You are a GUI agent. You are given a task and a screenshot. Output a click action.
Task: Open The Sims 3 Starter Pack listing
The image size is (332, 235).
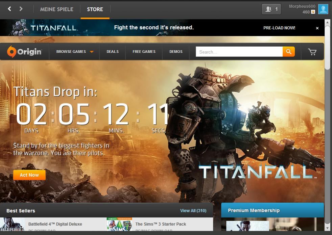click(x=161, y=224)
